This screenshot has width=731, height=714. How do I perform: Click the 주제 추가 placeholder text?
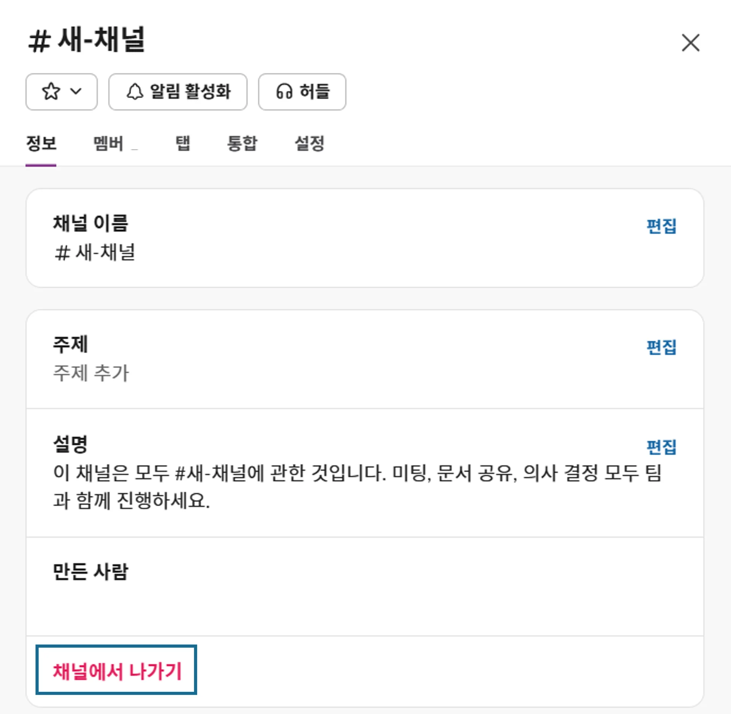coord(91,373)
